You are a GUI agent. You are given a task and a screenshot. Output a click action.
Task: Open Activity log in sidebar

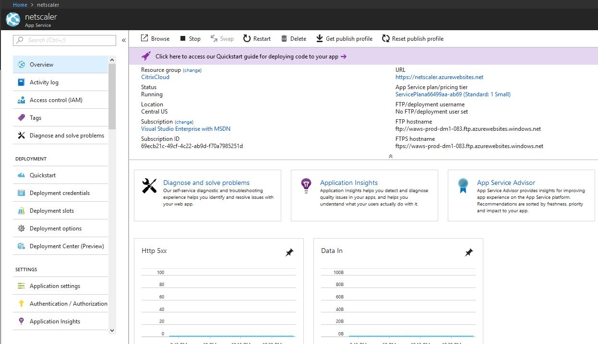click(x=60, y=82)
